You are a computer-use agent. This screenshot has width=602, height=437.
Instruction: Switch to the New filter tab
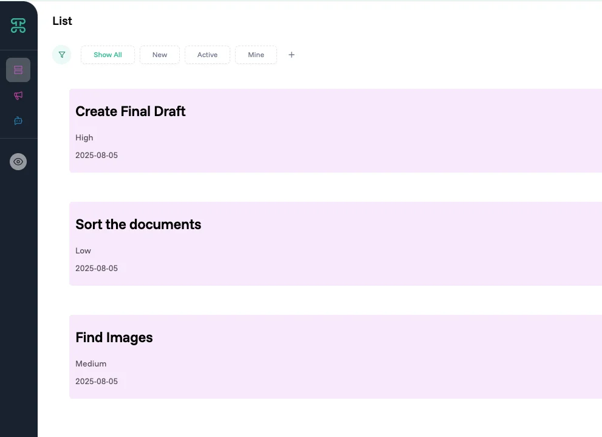pyautogui.click(x=160, y=55)
